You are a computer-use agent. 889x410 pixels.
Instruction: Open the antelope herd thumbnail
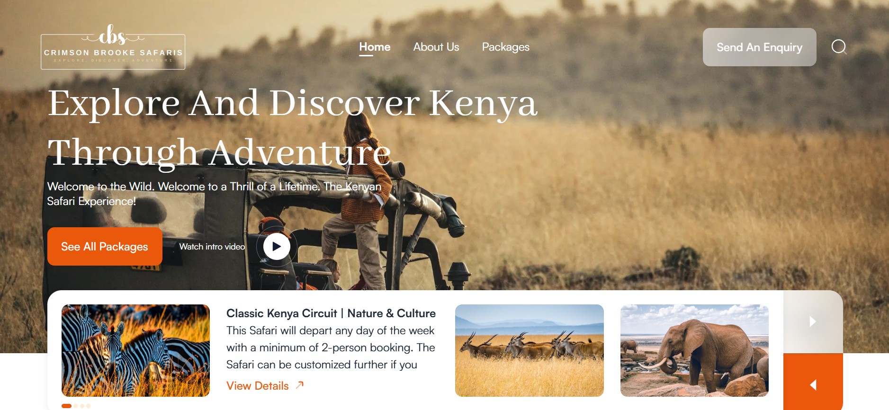pyautogui.click(x=530, y=350)
